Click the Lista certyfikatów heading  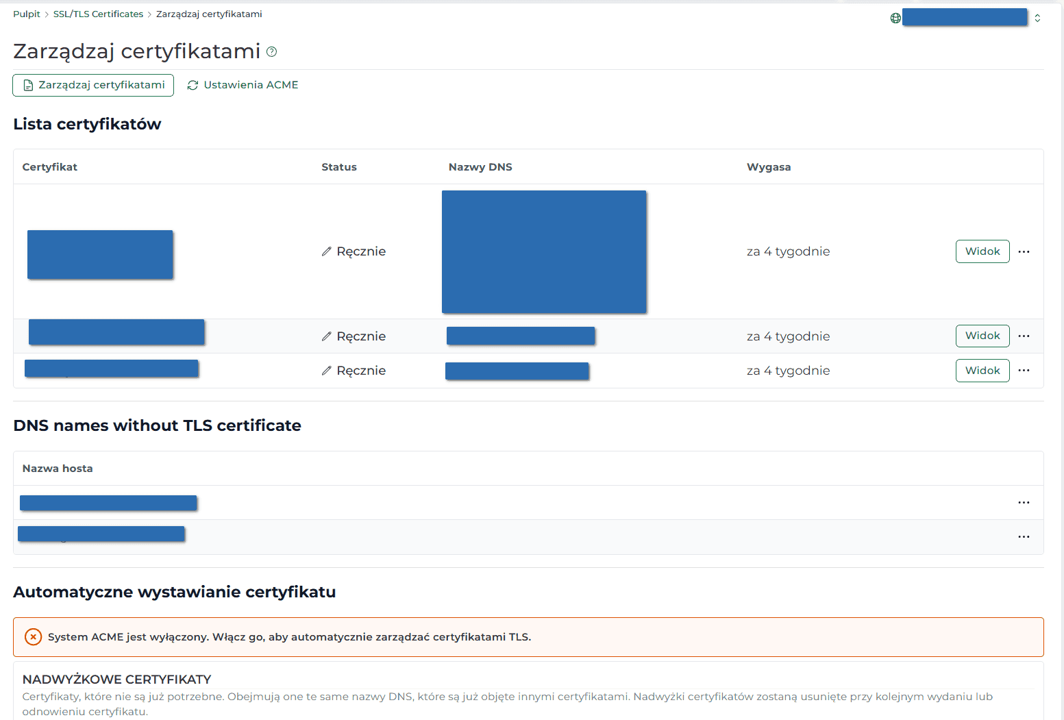[x=87, y=124]
